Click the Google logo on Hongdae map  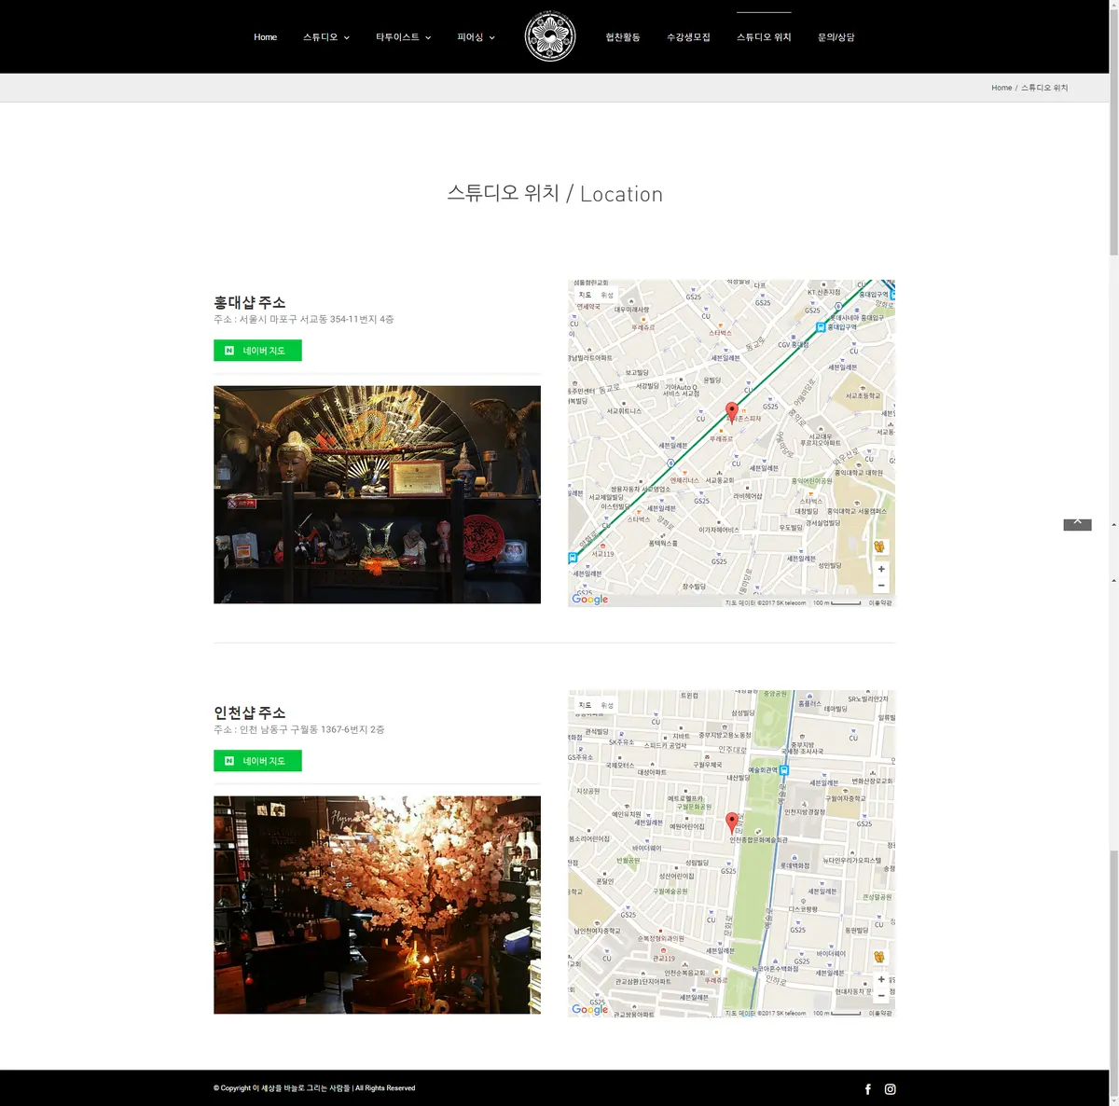tap(590, 599)
